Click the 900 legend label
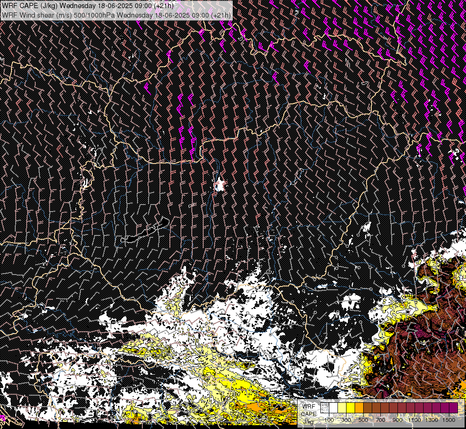The height and width of the screenshot is (429, 466). [x=397, y=420]
